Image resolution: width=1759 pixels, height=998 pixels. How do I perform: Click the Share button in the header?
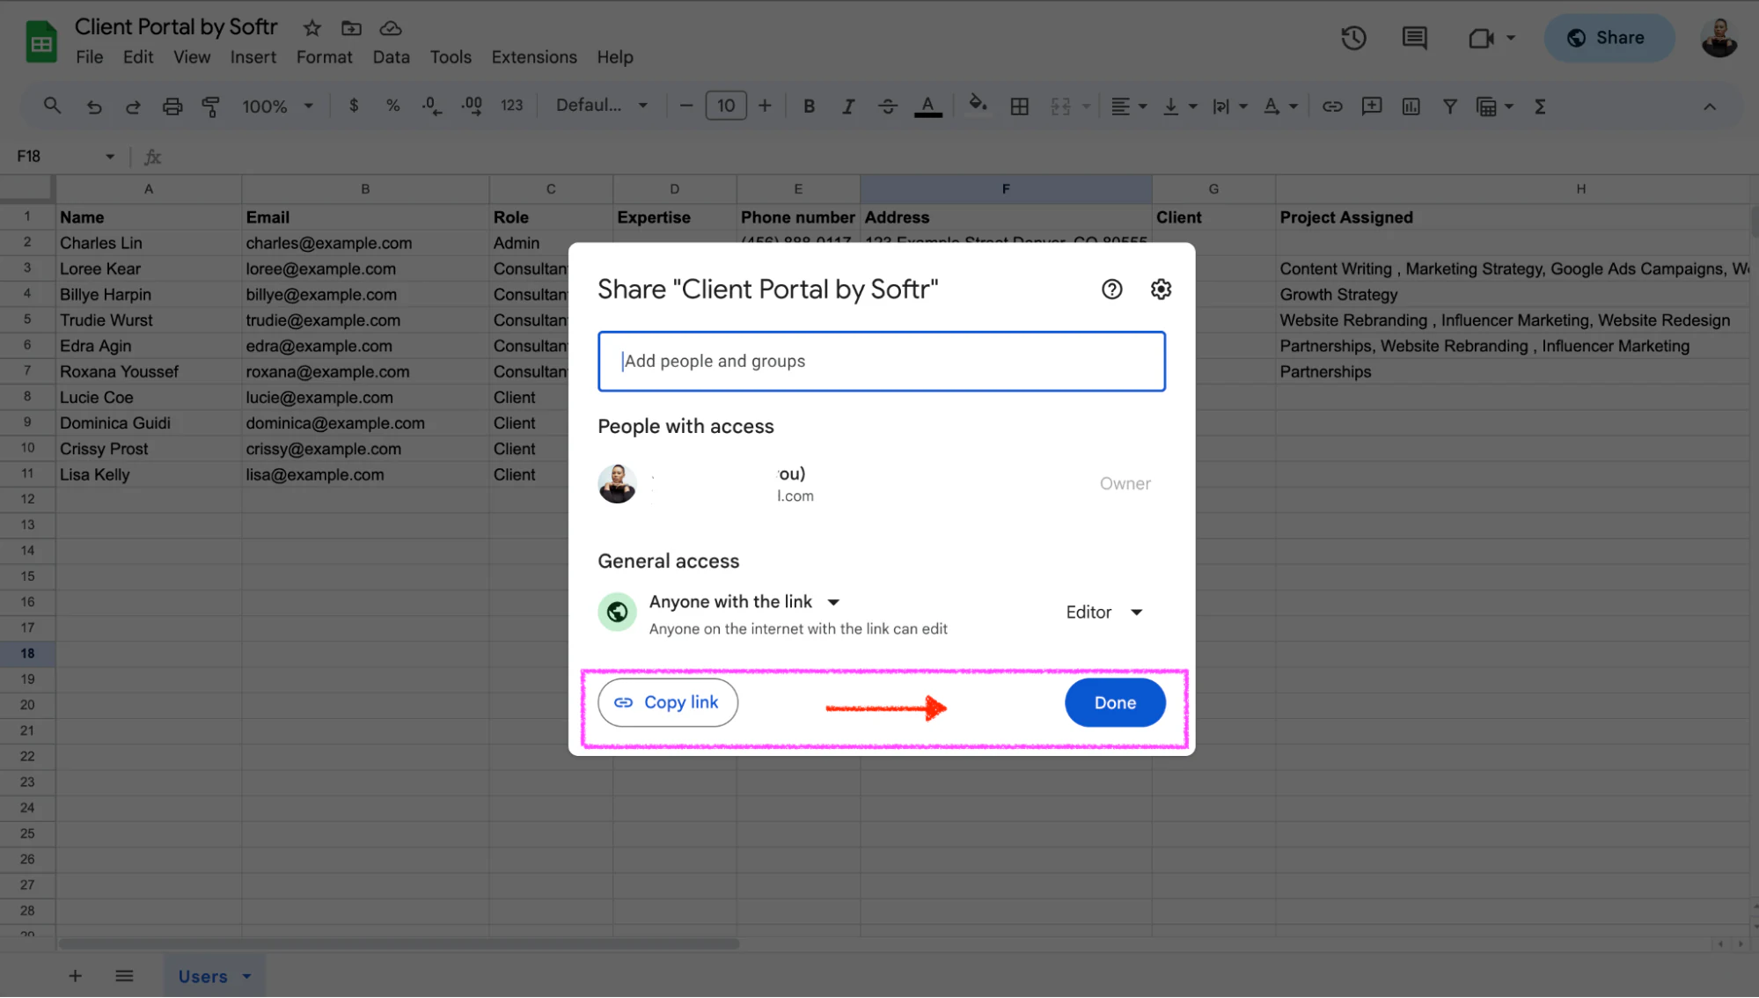click(x=1608, y=38)
